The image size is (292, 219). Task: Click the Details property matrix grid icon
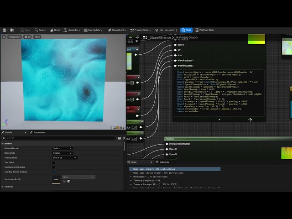tap(120, 138)
